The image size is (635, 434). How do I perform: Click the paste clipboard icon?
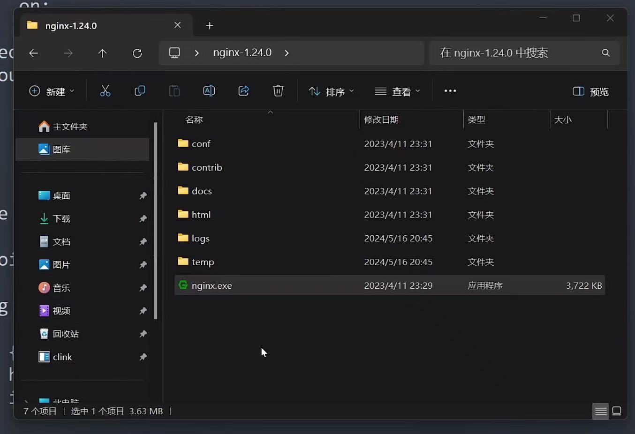click(174, 91)
